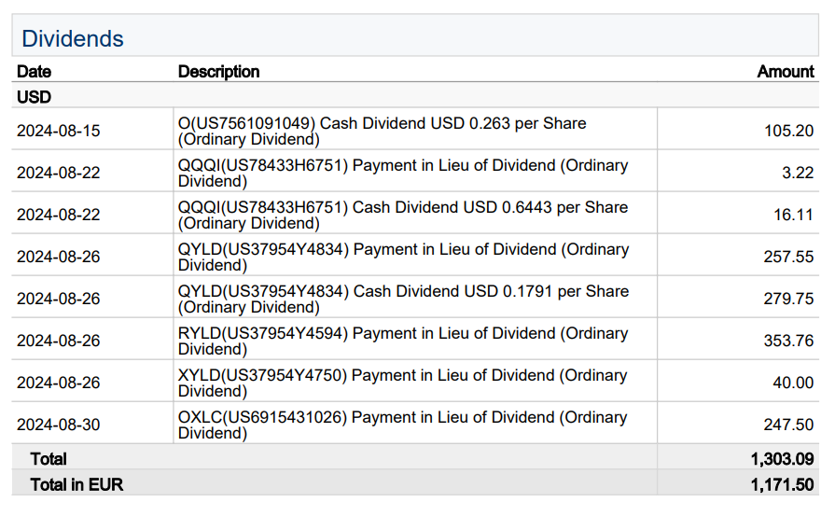The width and height of the screenshot is (835, 516).
Task: Open the O(US7561091049) Cash Dividend description
Action: tap(382, 132)
